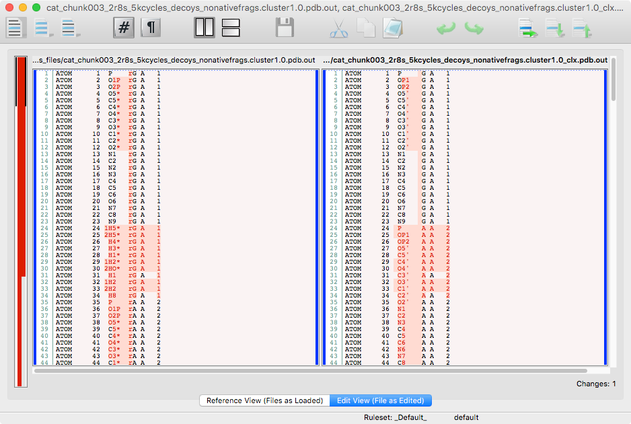This screenshot has width=631, height=424.
Task: Go to the previous change (up arrow)
Action: [x=581, y=28]
